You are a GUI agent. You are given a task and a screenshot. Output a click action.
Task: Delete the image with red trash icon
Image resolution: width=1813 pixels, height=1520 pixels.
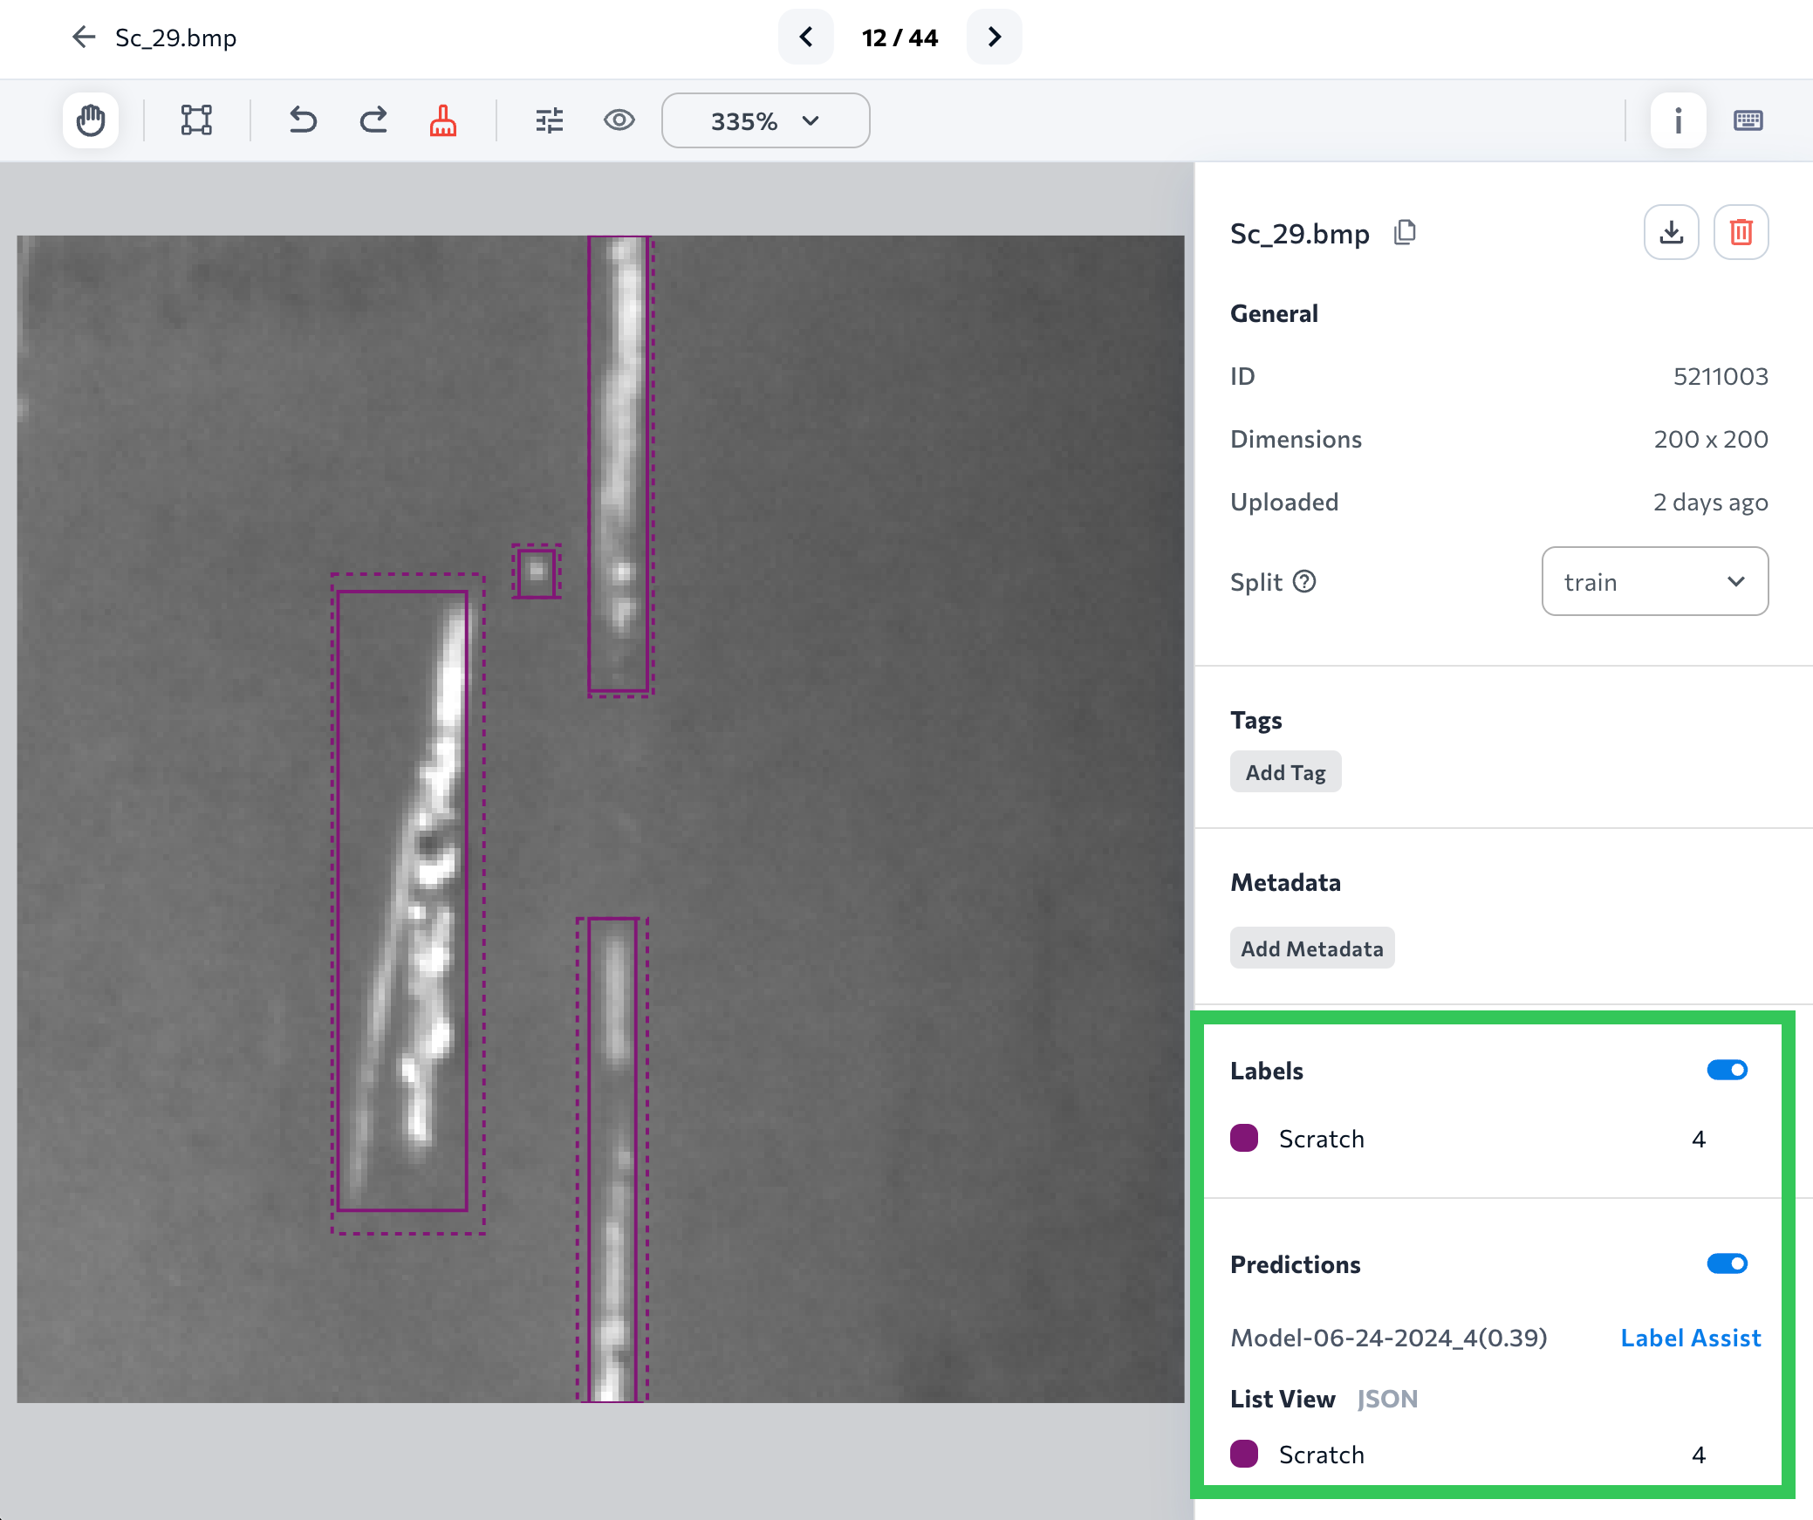(1741, 232)
